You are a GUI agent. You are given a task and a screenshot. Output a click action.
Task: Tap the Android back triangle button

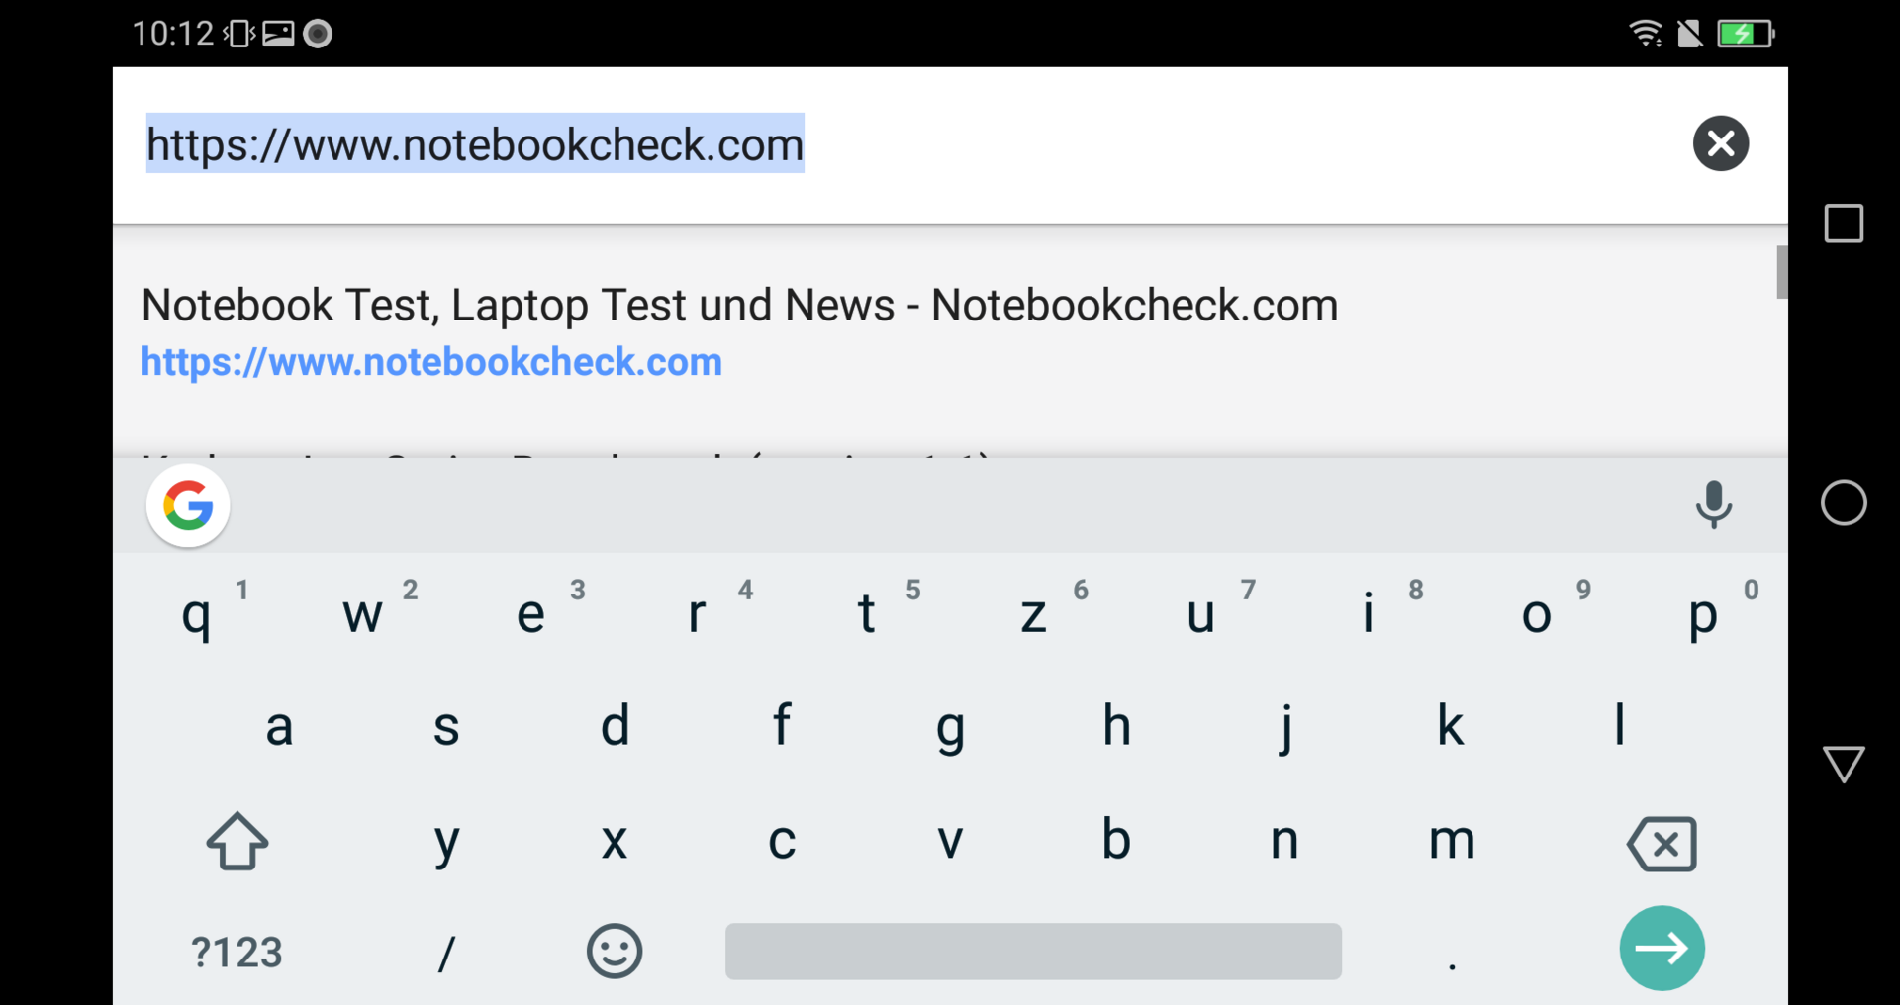pos(1843,764)
